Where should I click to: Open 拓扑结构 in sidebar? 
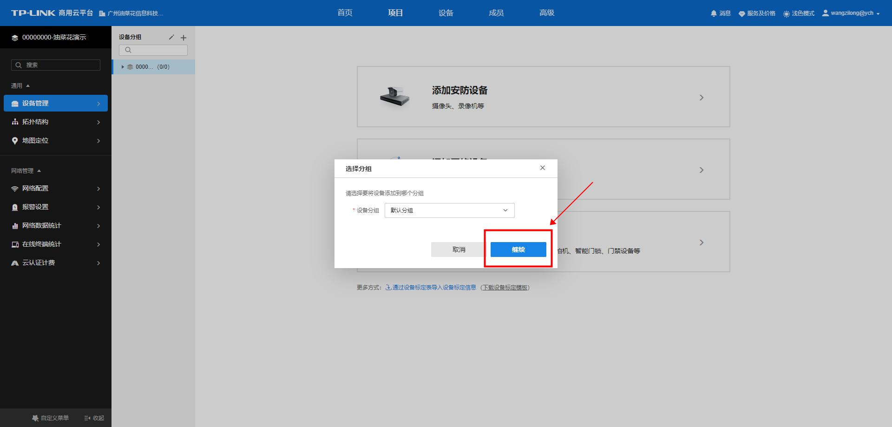pos(56,122)
